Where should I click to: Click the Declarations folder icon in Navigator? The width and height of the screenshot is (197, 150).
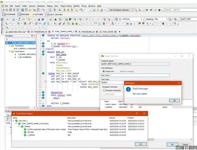pyautogui.click(x=12, y=51)
